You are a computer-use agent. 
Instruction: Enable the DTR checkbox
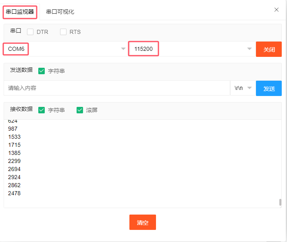[x=30, y=32]
